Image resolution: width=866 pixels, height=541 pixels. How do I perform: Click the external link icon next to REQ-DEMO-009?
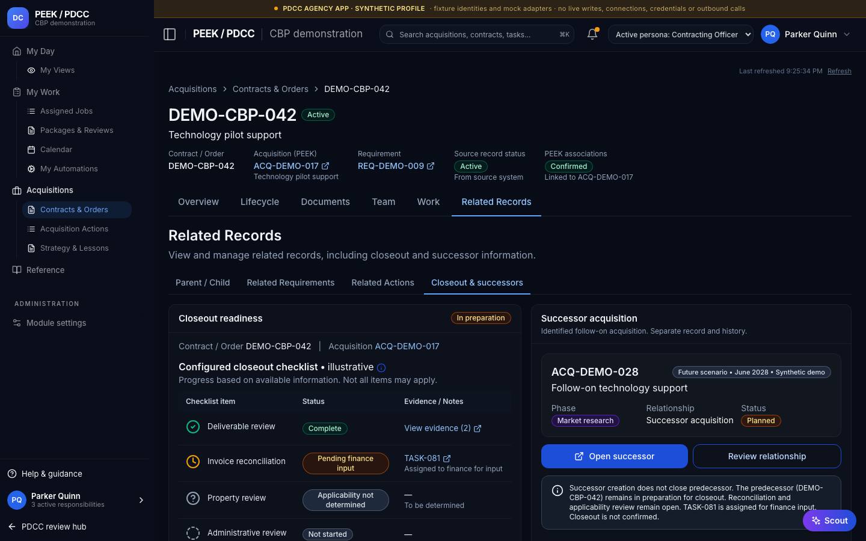431,166
